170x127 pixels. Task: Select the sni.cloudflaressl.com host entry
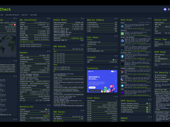pyautogui.click(x=95, y=51)
